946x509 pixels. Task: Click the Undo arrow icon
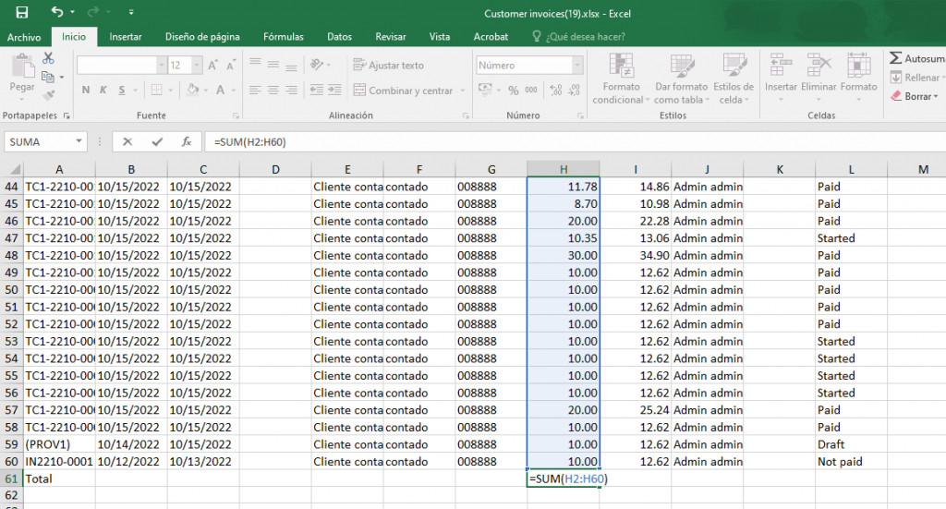coord(57,13)
